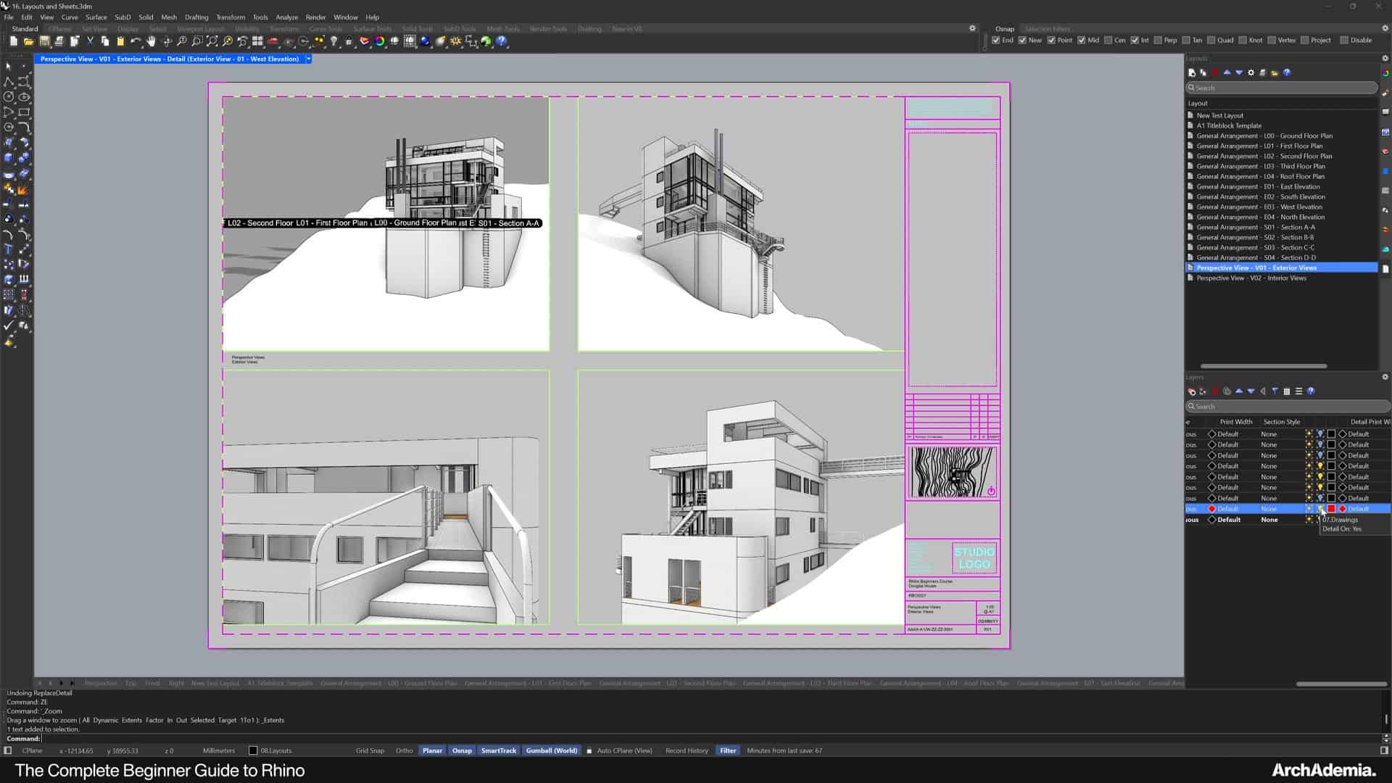
Task: Toggle the Mid osnap checkbox
Action: (1082, 40)
